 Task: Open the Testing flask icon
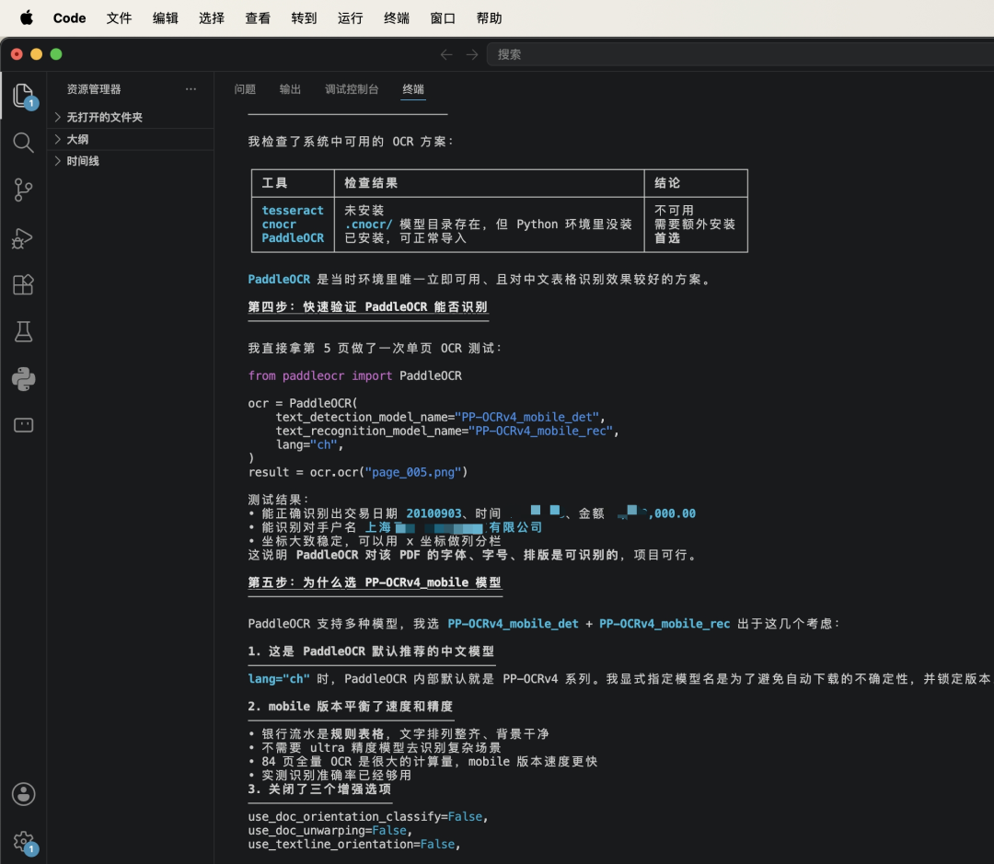click(23, 331)
